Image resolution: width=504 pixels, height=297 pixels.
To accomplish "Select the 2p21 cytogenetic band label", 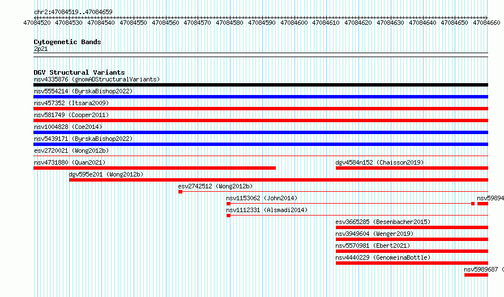I will click(x=41, y=49).
